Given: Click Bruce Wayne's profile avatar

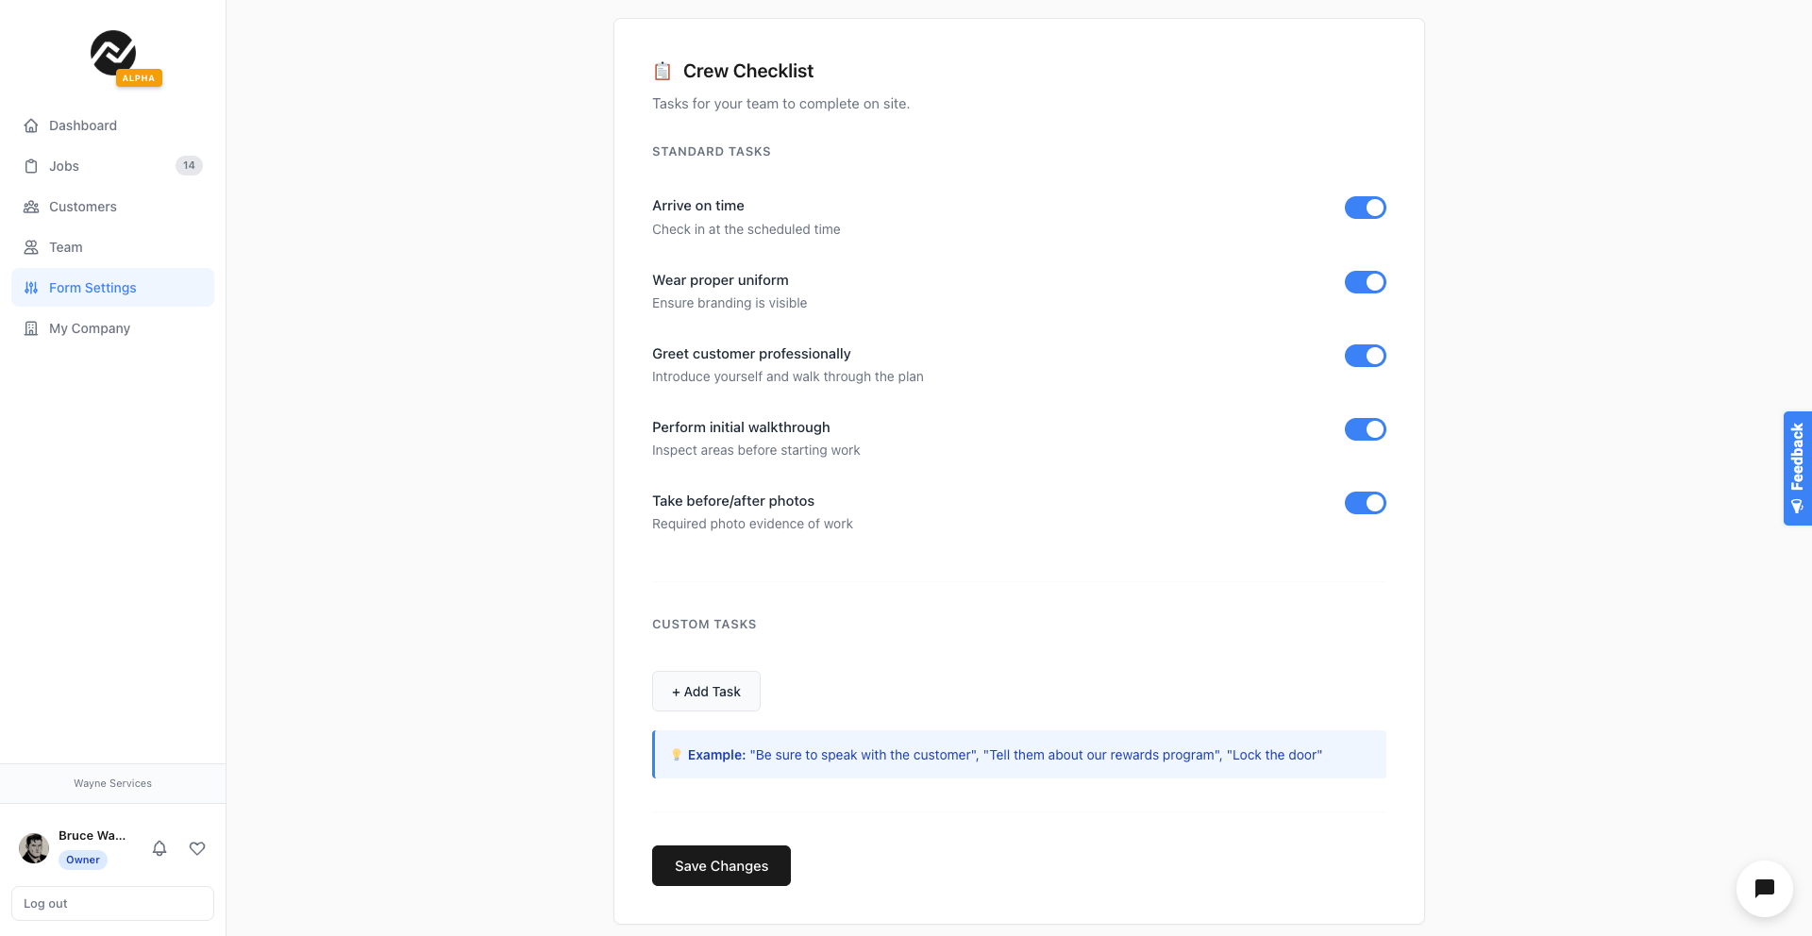Looking at the screenshot, I should pyautogui.click(x=34, y=848).
